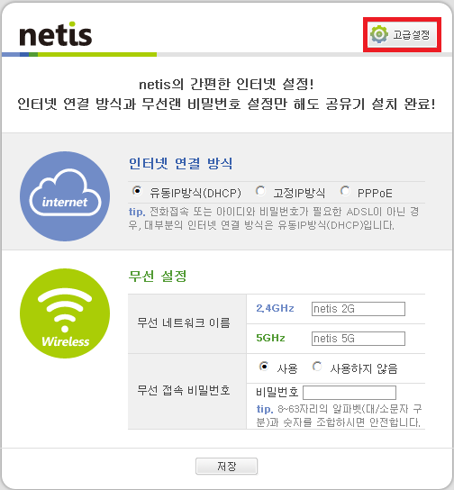
Task: Click the 인터넷 연결 방식 heading
Action: 180,163
